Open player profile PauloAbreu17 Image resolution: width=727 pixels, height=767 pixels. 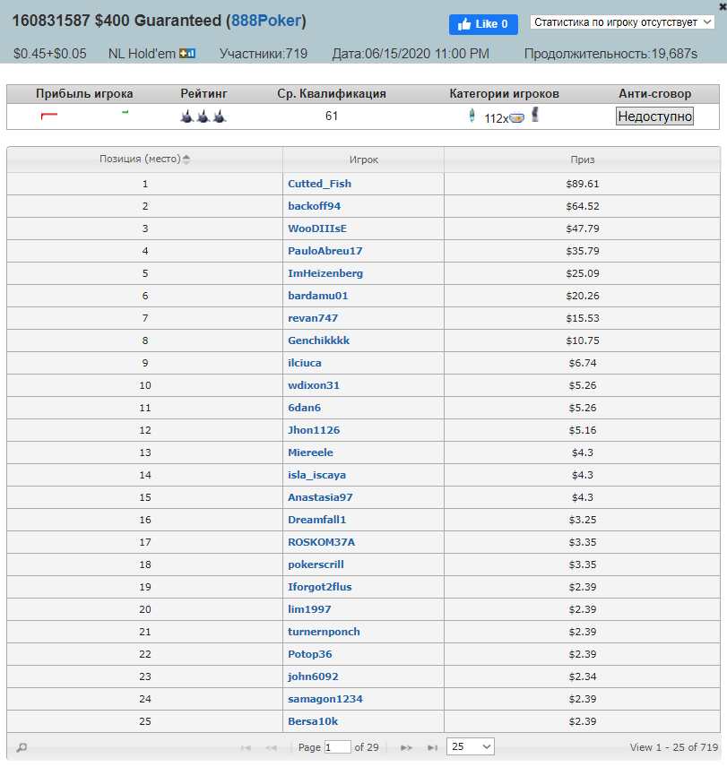[x=325, y=251]
